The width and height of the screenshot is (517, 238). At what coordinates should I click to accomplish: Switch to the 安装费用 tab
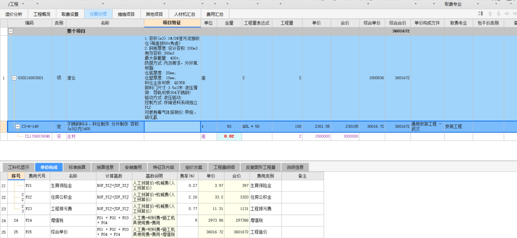pyautogui.click(x=133, y=167)
